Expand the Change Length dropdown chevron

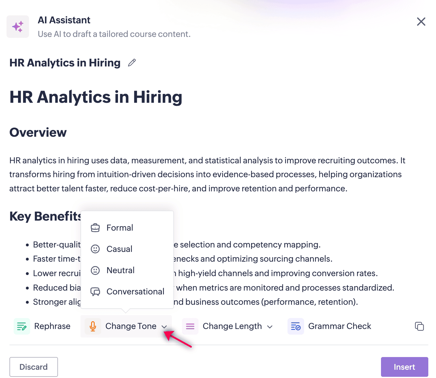pos(270,327)
